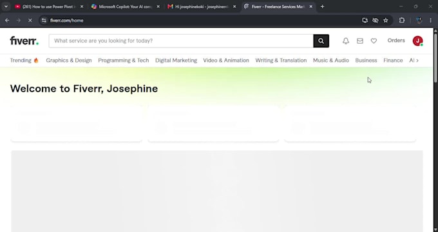Open the Business category
The height and width of the screenshot is (232, 438).
click(367, 61)
